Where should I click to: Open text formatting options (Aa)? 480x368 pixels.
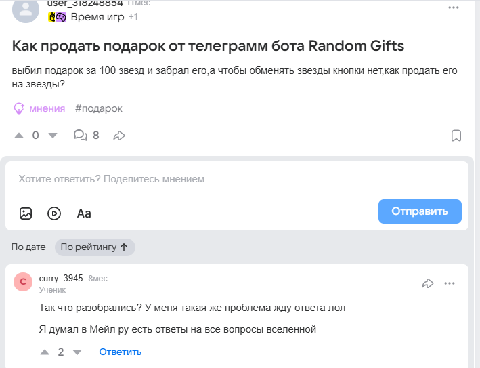(84, 213)
